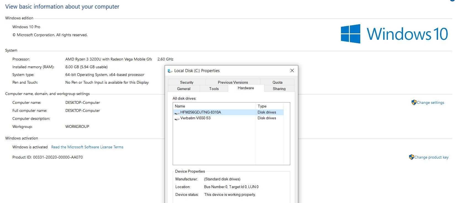Viewport: 456px width, 203px height.
Task: Click the Windows is activated text
Action: [x=30, y=147]
